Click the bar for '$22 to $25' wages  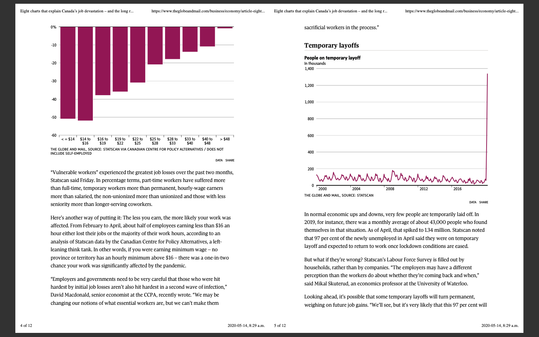[x=137, y=55]
